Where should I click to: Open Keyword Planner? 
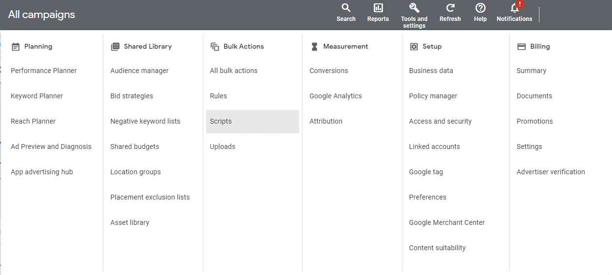37,96
